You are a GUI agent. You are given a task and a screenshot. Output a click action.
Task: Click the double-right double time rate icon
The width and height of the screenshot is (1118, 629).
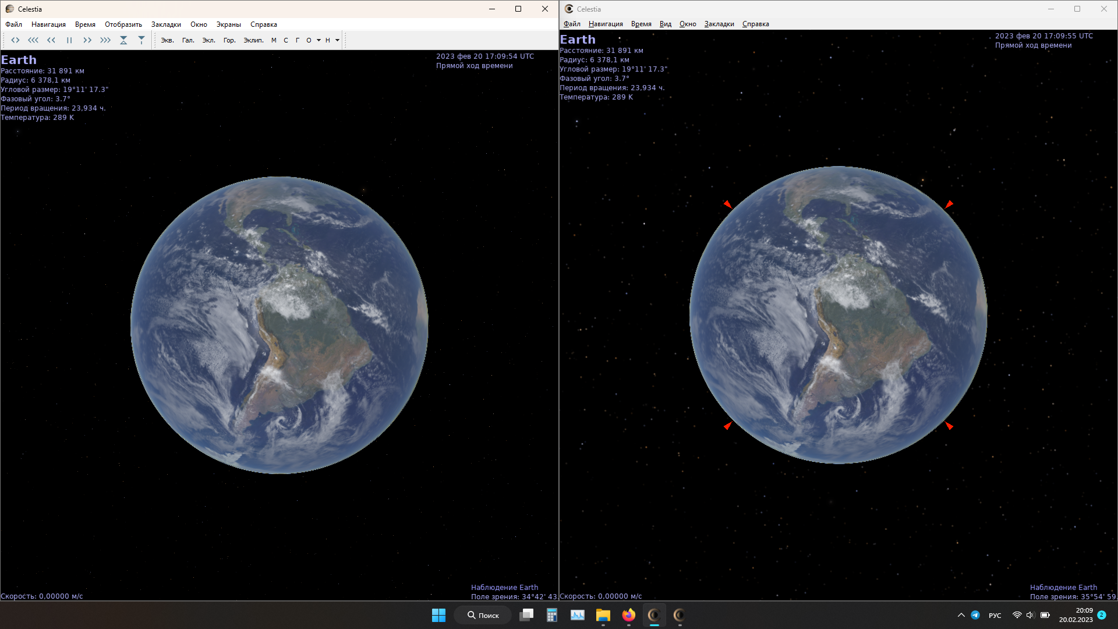coord(87,40)
